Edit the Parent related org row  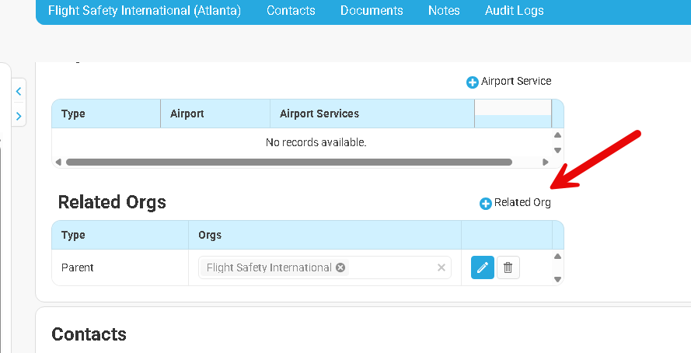482,267
